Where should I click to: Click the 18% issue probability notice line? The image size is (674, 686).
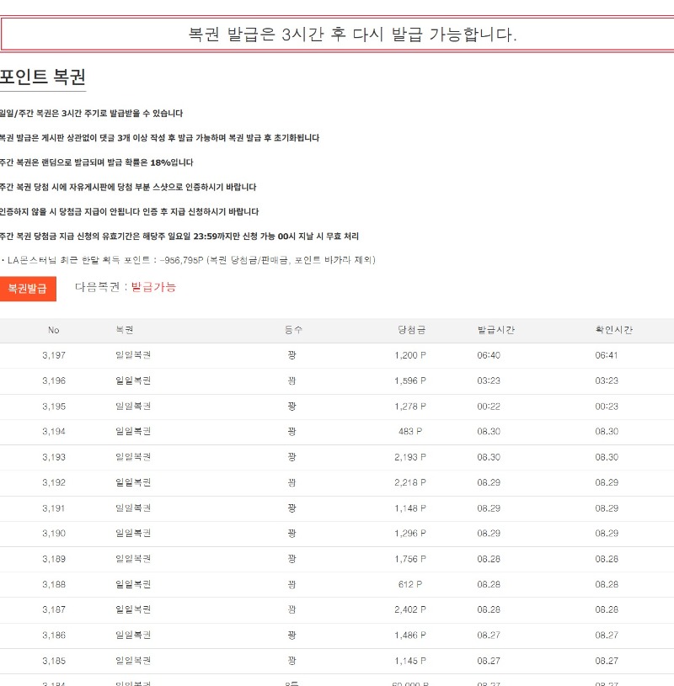point(96,162)
